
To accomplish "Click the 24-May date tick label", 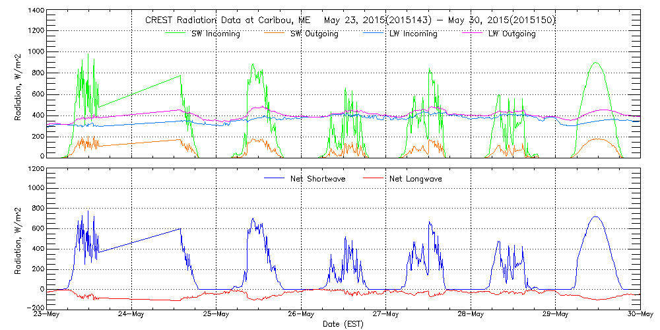I will (132, 314).
